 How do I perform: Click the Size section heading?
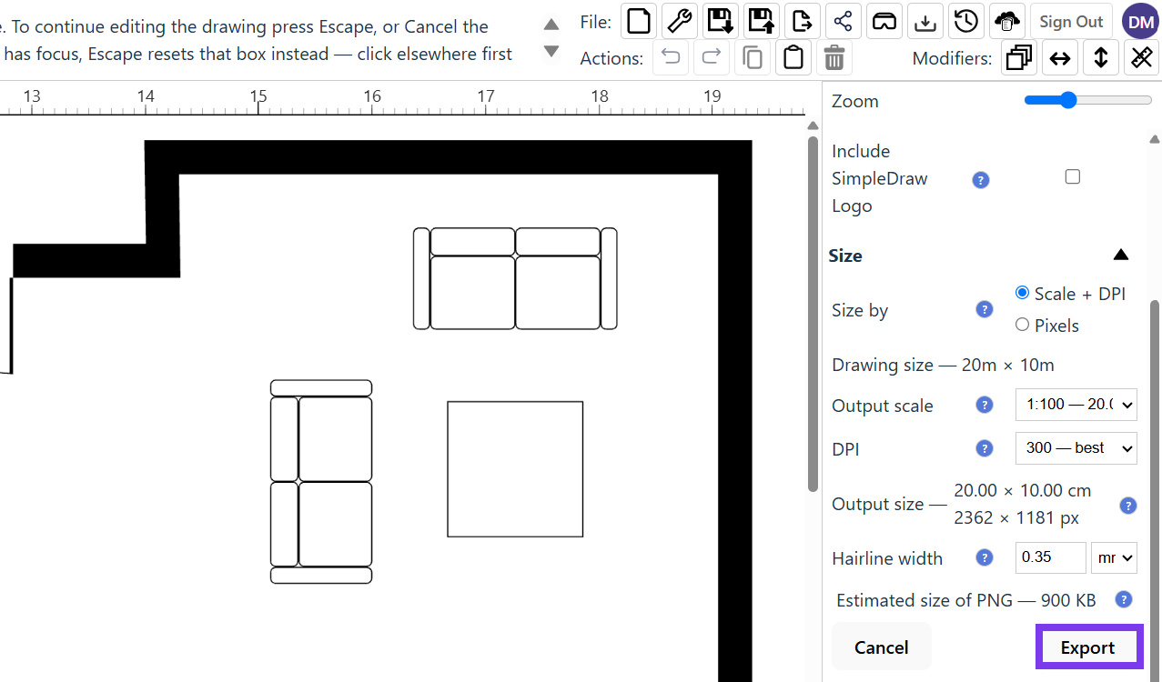tap(845, 256)
